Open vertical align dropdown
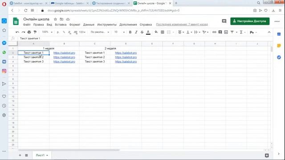Screen dimensions: 285x160 189,32
